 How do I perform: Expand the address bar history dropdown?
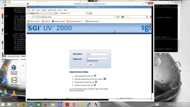click(115, 17)
